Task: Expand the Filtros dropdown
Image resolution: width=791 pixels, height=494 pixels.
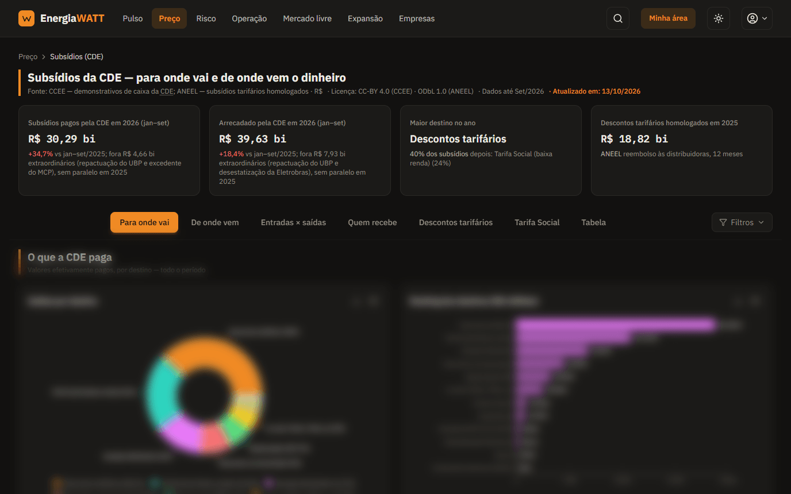Action: 742,222
